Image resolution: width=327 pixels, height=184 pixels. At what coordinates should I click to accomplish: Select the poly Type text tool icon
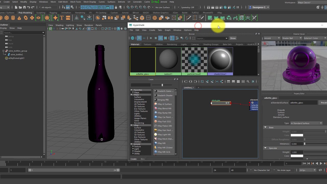point(62,18)
